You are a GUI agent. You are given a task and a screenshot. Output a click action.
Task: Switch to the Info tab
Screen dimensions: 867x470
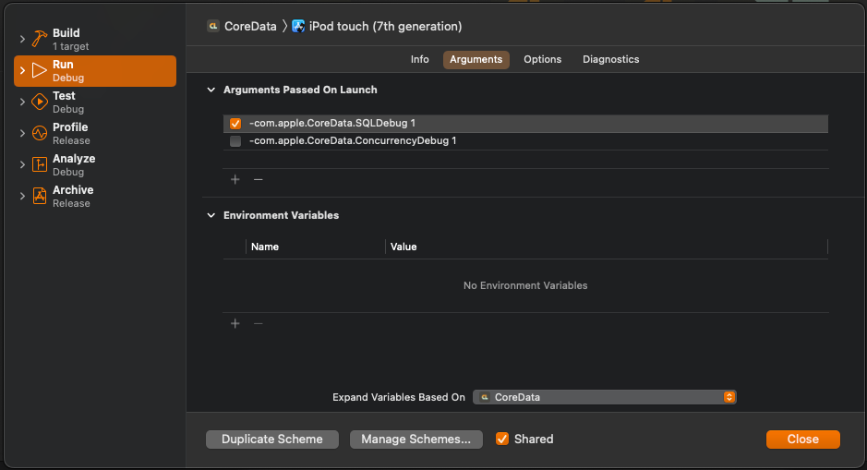[x=420, y=59]
